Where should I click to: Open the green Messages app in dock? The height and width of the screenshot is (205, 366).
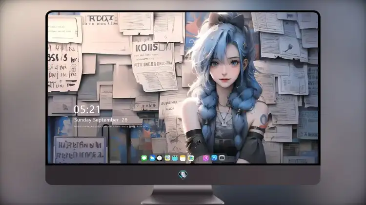pyautogui.click(x=144, y=158)
